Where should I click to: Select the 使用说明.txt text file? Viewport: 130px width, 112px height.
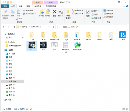(x=66, y=47)
